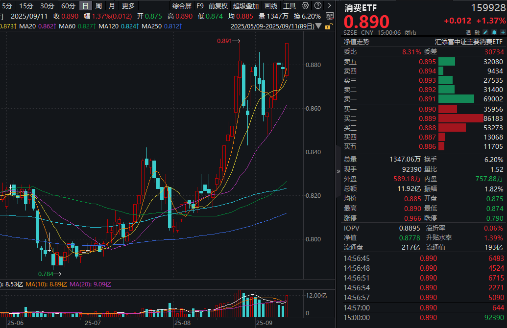Open the WP mini-window icon near turnover rate
The width and height of the screenshot is (507, 328).
329,15
